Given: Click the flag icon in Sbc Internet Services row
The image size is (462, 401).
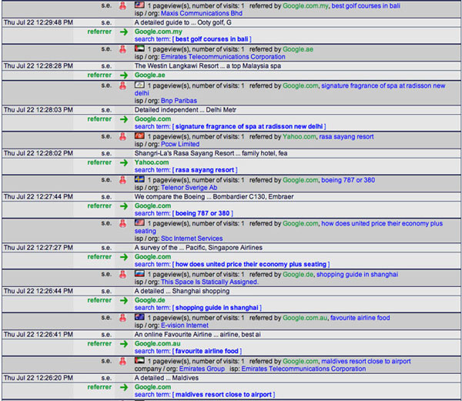Looking at the screenshot, I should [x=139, y=222].
